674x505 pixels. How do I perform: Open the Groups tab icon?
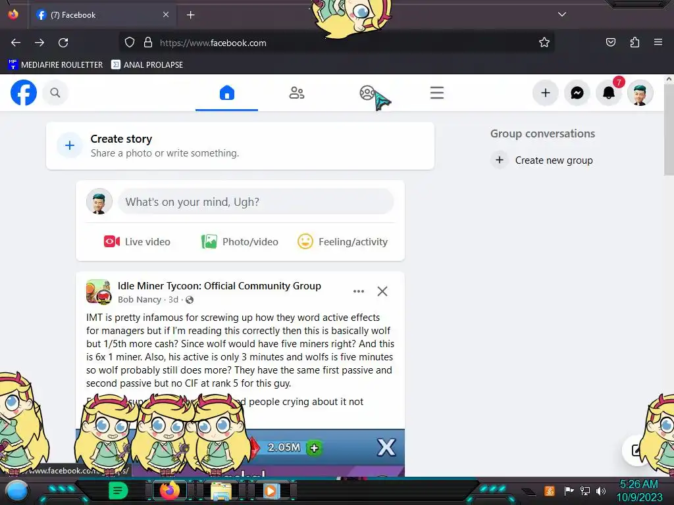pos(367,93)
